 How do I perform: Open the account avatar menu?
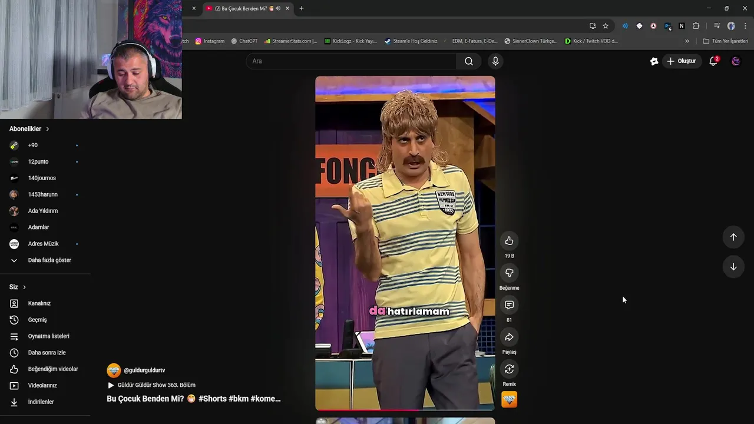coord(736,61)
